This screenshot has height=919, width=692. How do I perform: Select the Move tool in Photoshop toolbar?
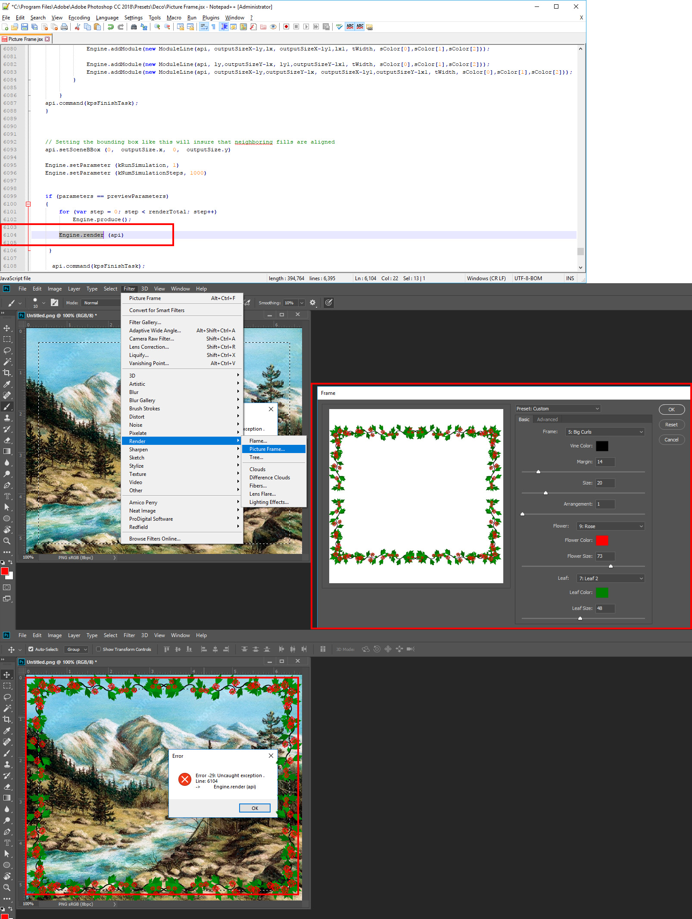[7, 328]
